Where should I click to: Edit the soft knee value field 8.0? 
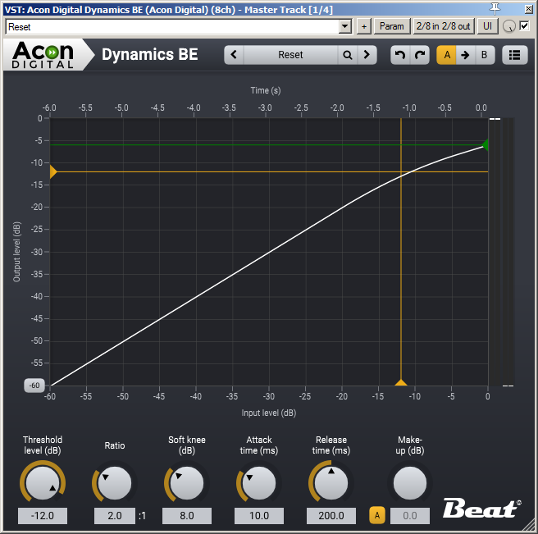pyautogui.click(x=187, y=516)
